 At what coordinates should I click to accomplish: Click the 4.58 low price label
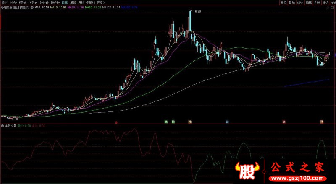point(15,119)
